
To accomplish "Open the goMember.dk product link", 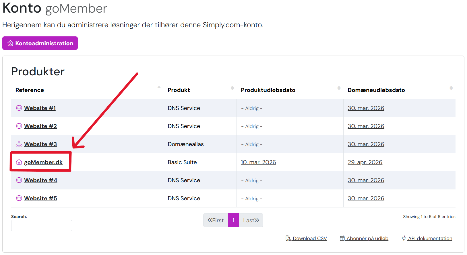I will click(x=43, y=162).
